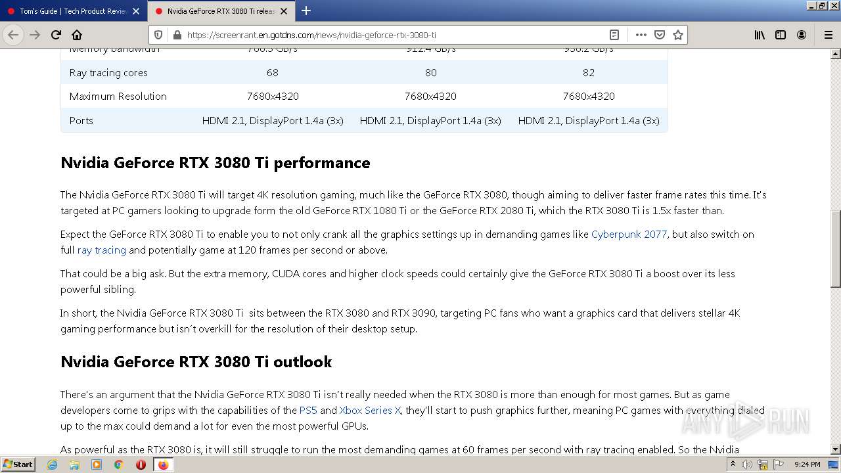Launch Chrome from the taskbar

[x=119, y=464]
